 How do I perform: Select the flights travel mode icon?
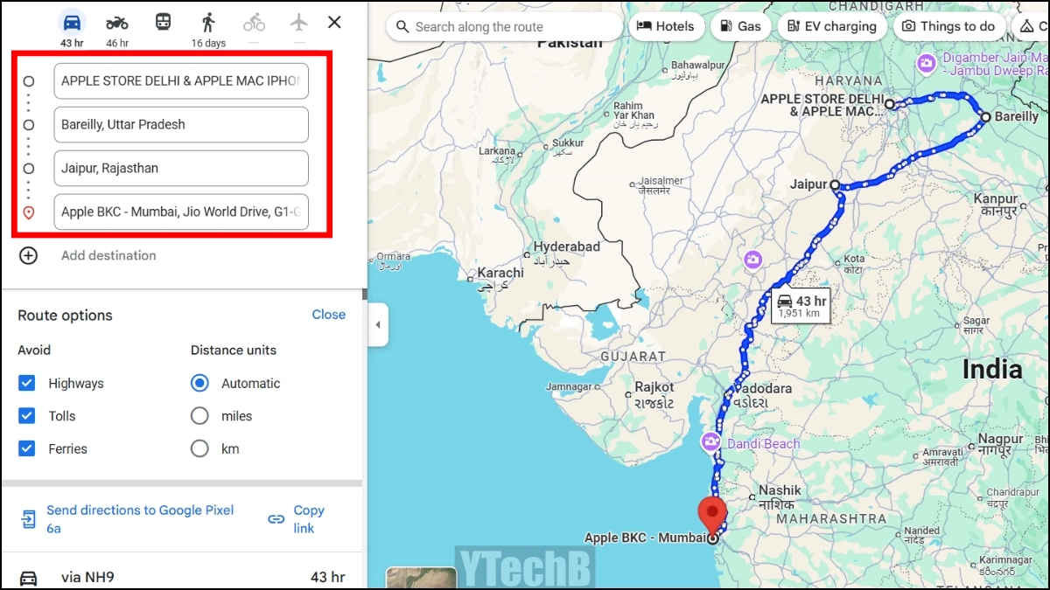pyautogui.click(x=300, y=22)
